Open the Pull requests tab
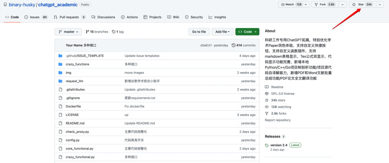The width and height of the screenshot is (389, 163). (70, 17)
